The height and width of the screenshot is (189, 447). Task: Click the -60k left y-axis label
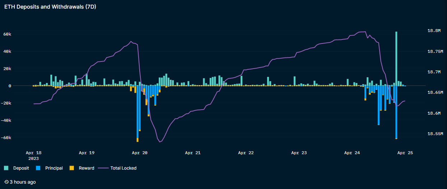tap(6, 138)
